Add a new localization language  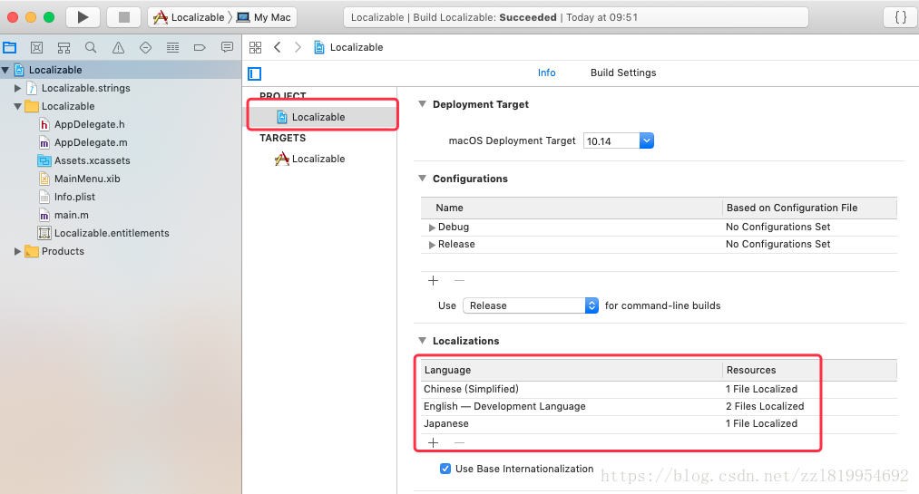[433, 443]
